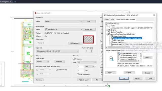Image resolution: width=162 pixels, height=91 pixels.
Task: Click the Import... button
Action: coord(111,73)
